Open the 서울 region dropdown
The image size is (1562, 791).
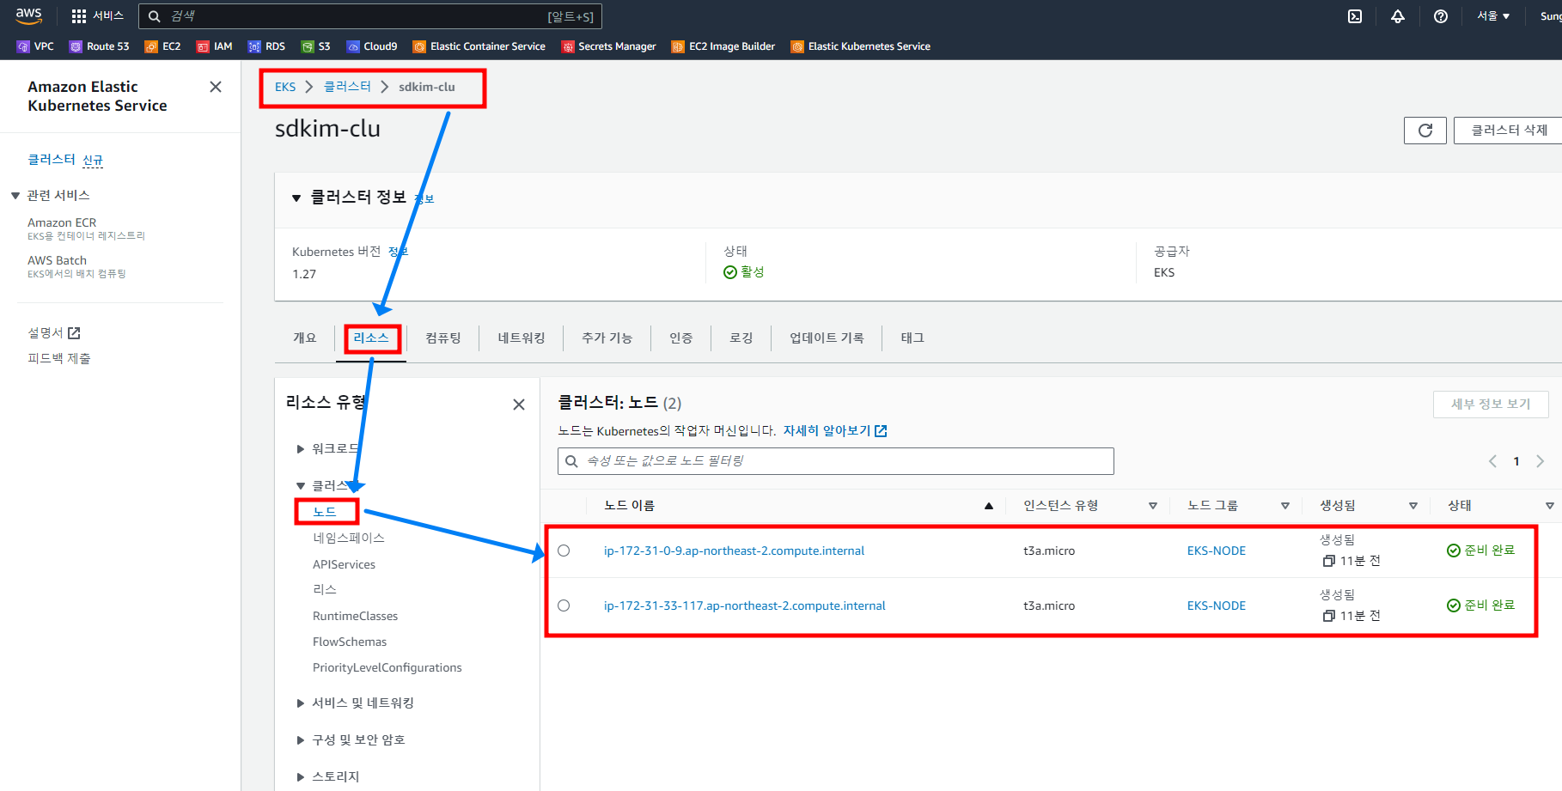point(1493,16)
